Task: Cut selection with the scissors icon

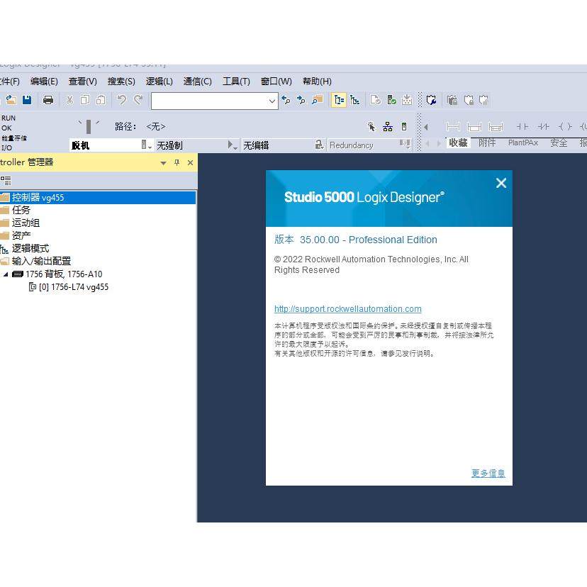Action: click(69, 100)
